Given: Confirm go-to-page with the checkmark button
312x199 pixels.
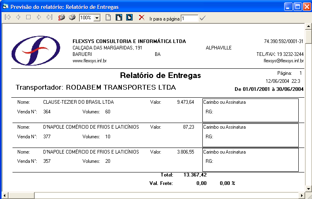Looking at the screenshot, I should pos(203,18).
